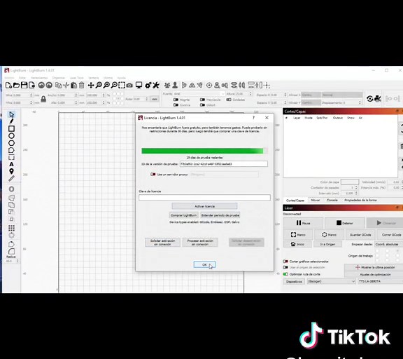Click the Camera capture toolbar icon
Viewport: 403px width, 359px height.
tap(129, 86)
